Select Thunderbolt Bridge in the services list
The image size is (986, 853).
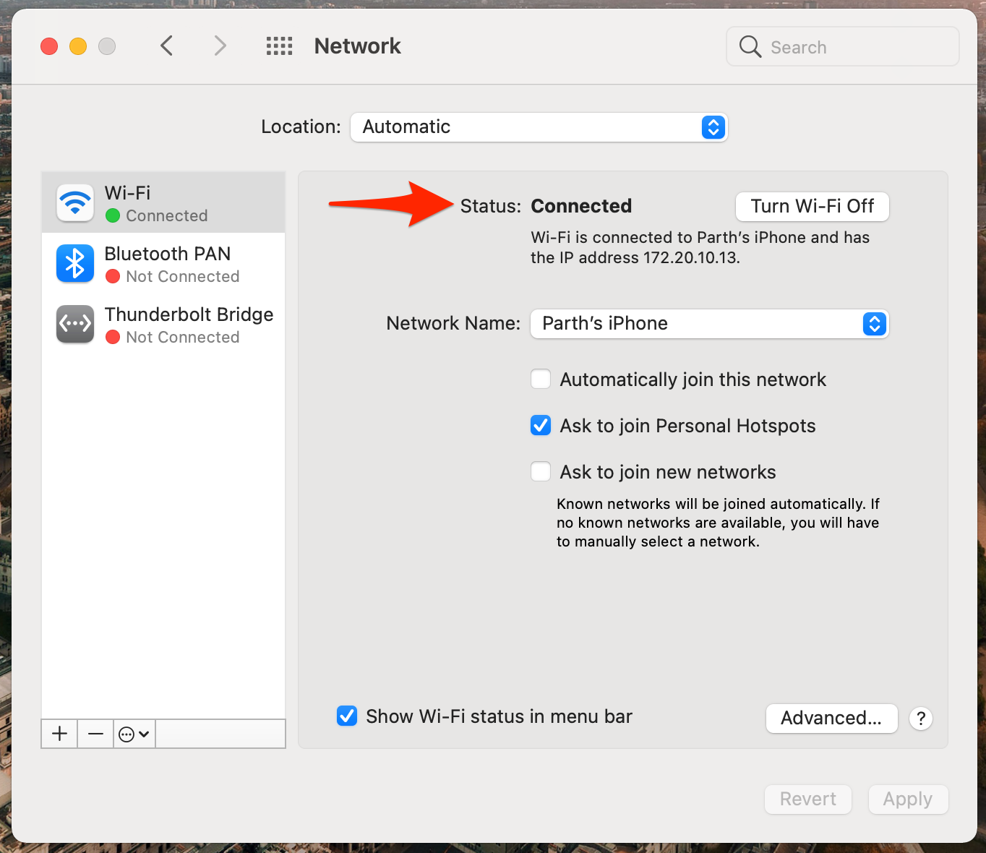point(188,325)
